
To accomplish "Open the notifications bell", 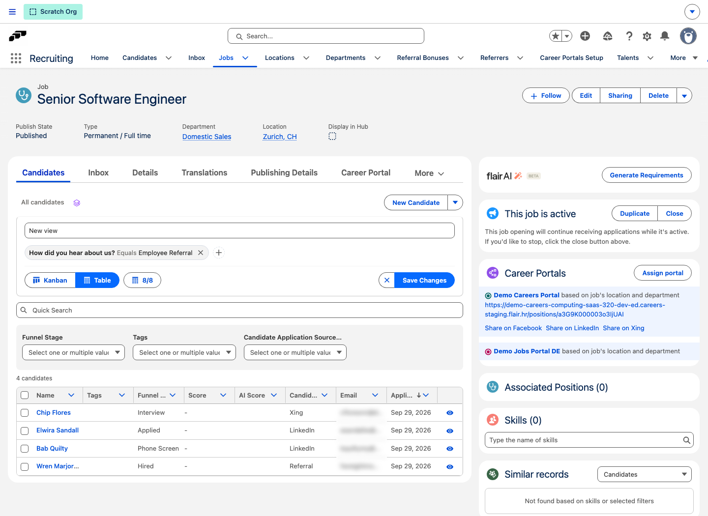I will coord(665,36).
